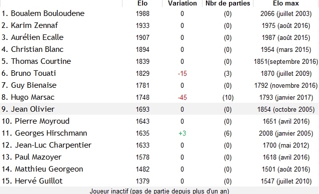Click the Elo column header
Screen dimensions: 319x194
142,3
